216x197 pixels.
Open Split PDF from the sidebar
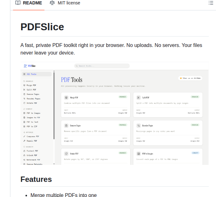point(31,90)
